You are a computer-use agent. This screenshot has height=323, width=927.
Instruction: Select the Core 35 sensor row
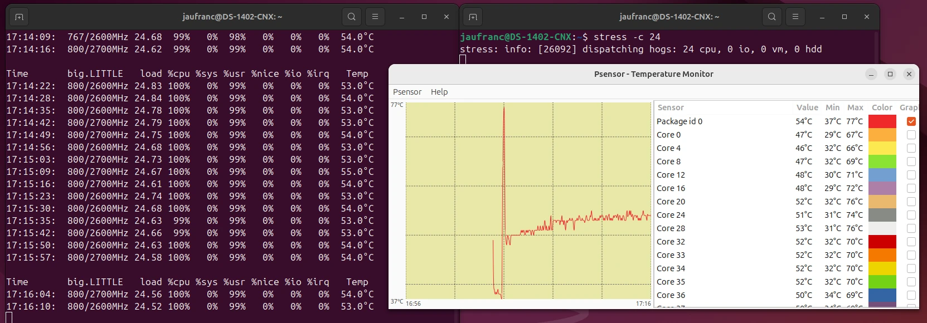[x=787, y=282]
